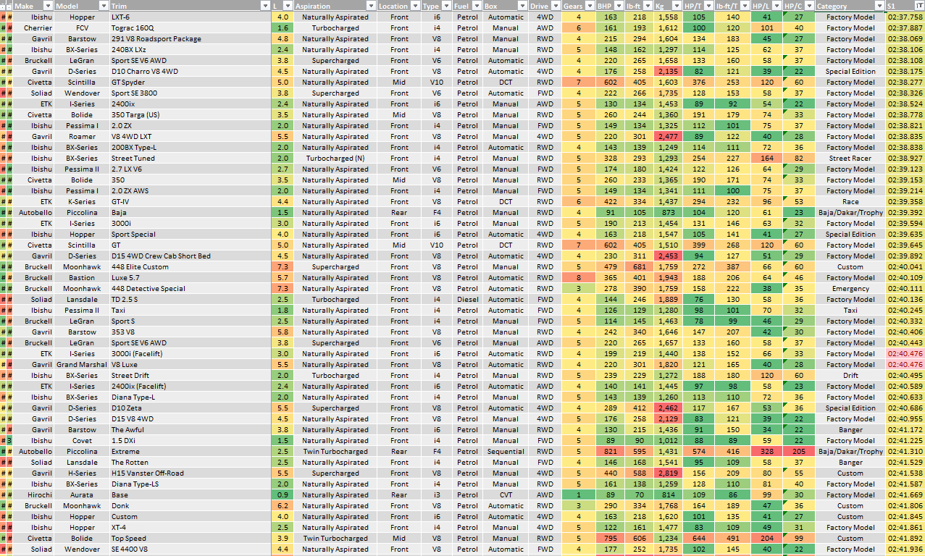Select the Sport Special trim cell
The width and height of the screenshot is (925, 556).
pos(191,234)
